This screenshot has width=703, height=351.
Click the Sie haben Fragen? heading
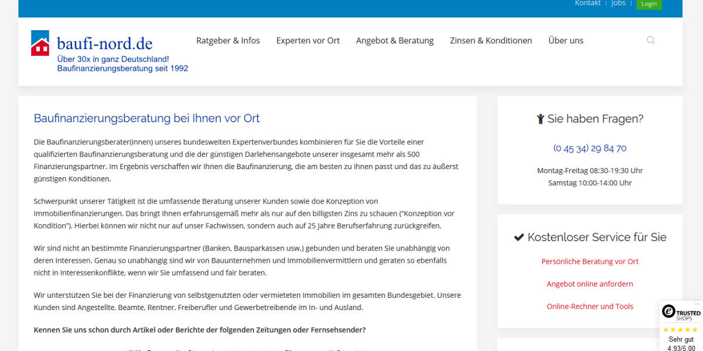pos(590,119)
